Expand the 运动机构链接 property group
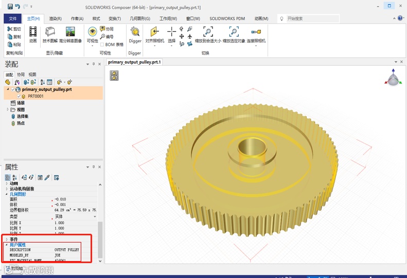Screen dimensions: 407x278 point(7,189)
